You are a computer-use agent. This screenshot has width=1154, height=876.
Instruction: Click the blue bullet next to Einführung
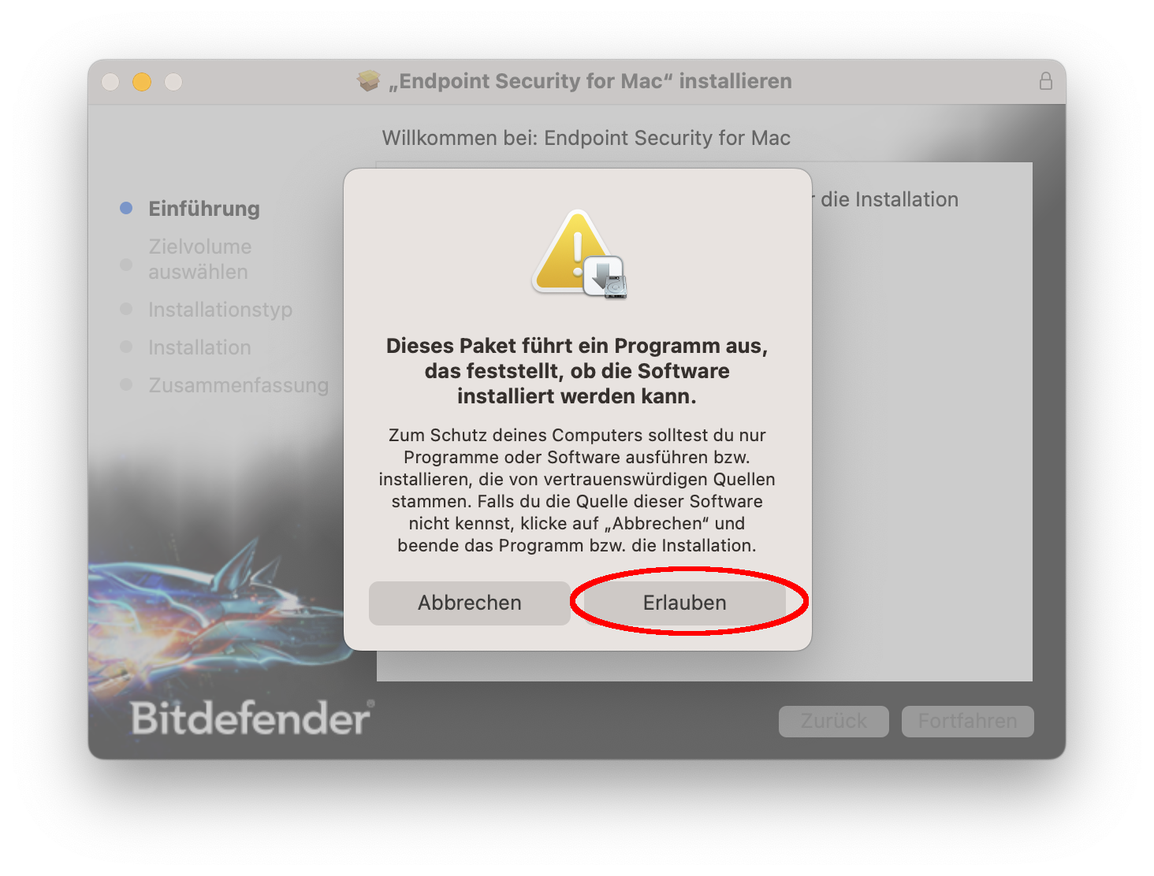click(x=126, y=208)
